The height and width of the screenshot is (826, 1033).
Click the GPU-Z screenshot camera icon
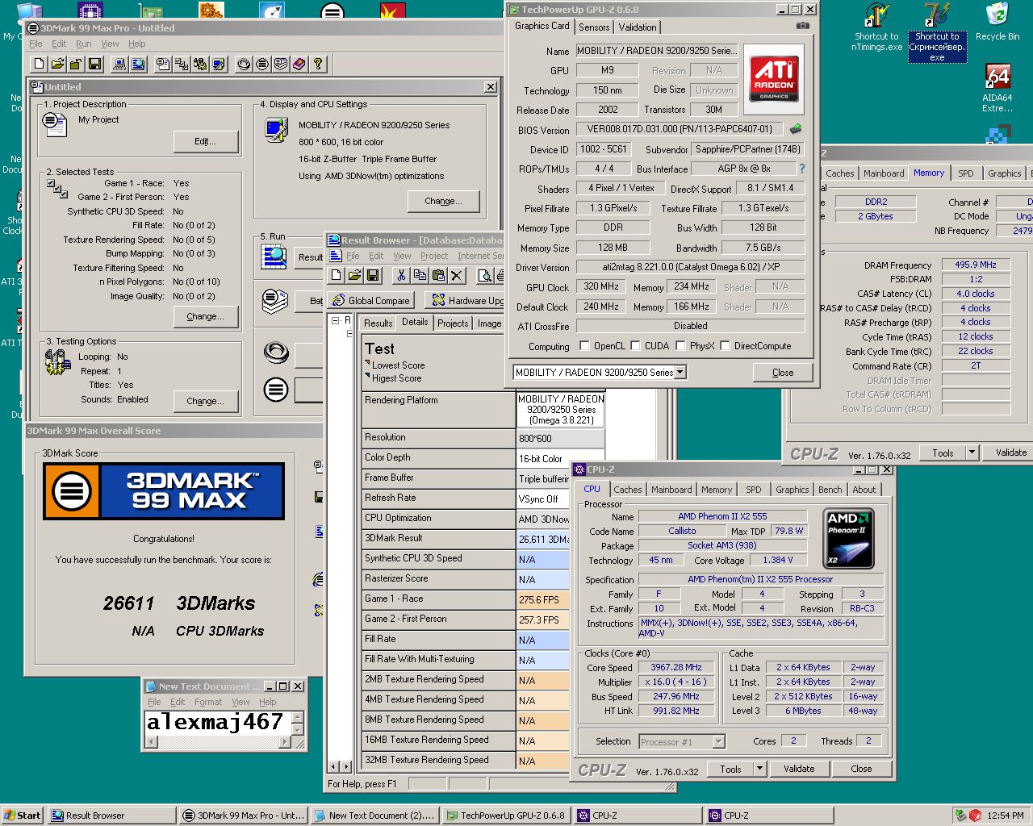[x=802, y=26]
